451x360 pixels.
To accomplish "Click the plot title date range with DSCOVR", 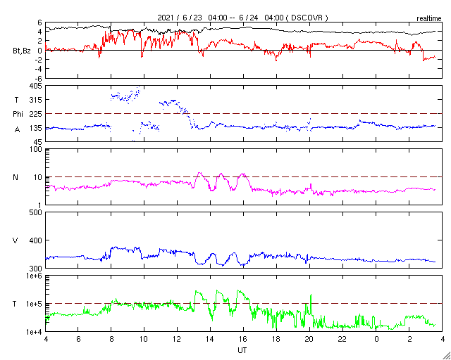I will coord(242,18).
